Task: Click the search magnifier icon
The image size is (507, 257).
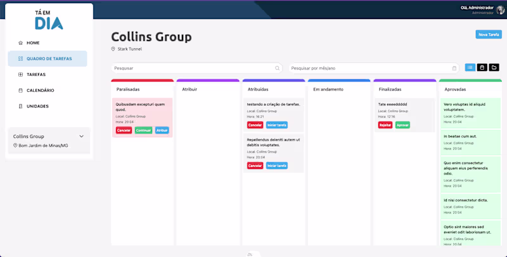Action: pos(278,68)
